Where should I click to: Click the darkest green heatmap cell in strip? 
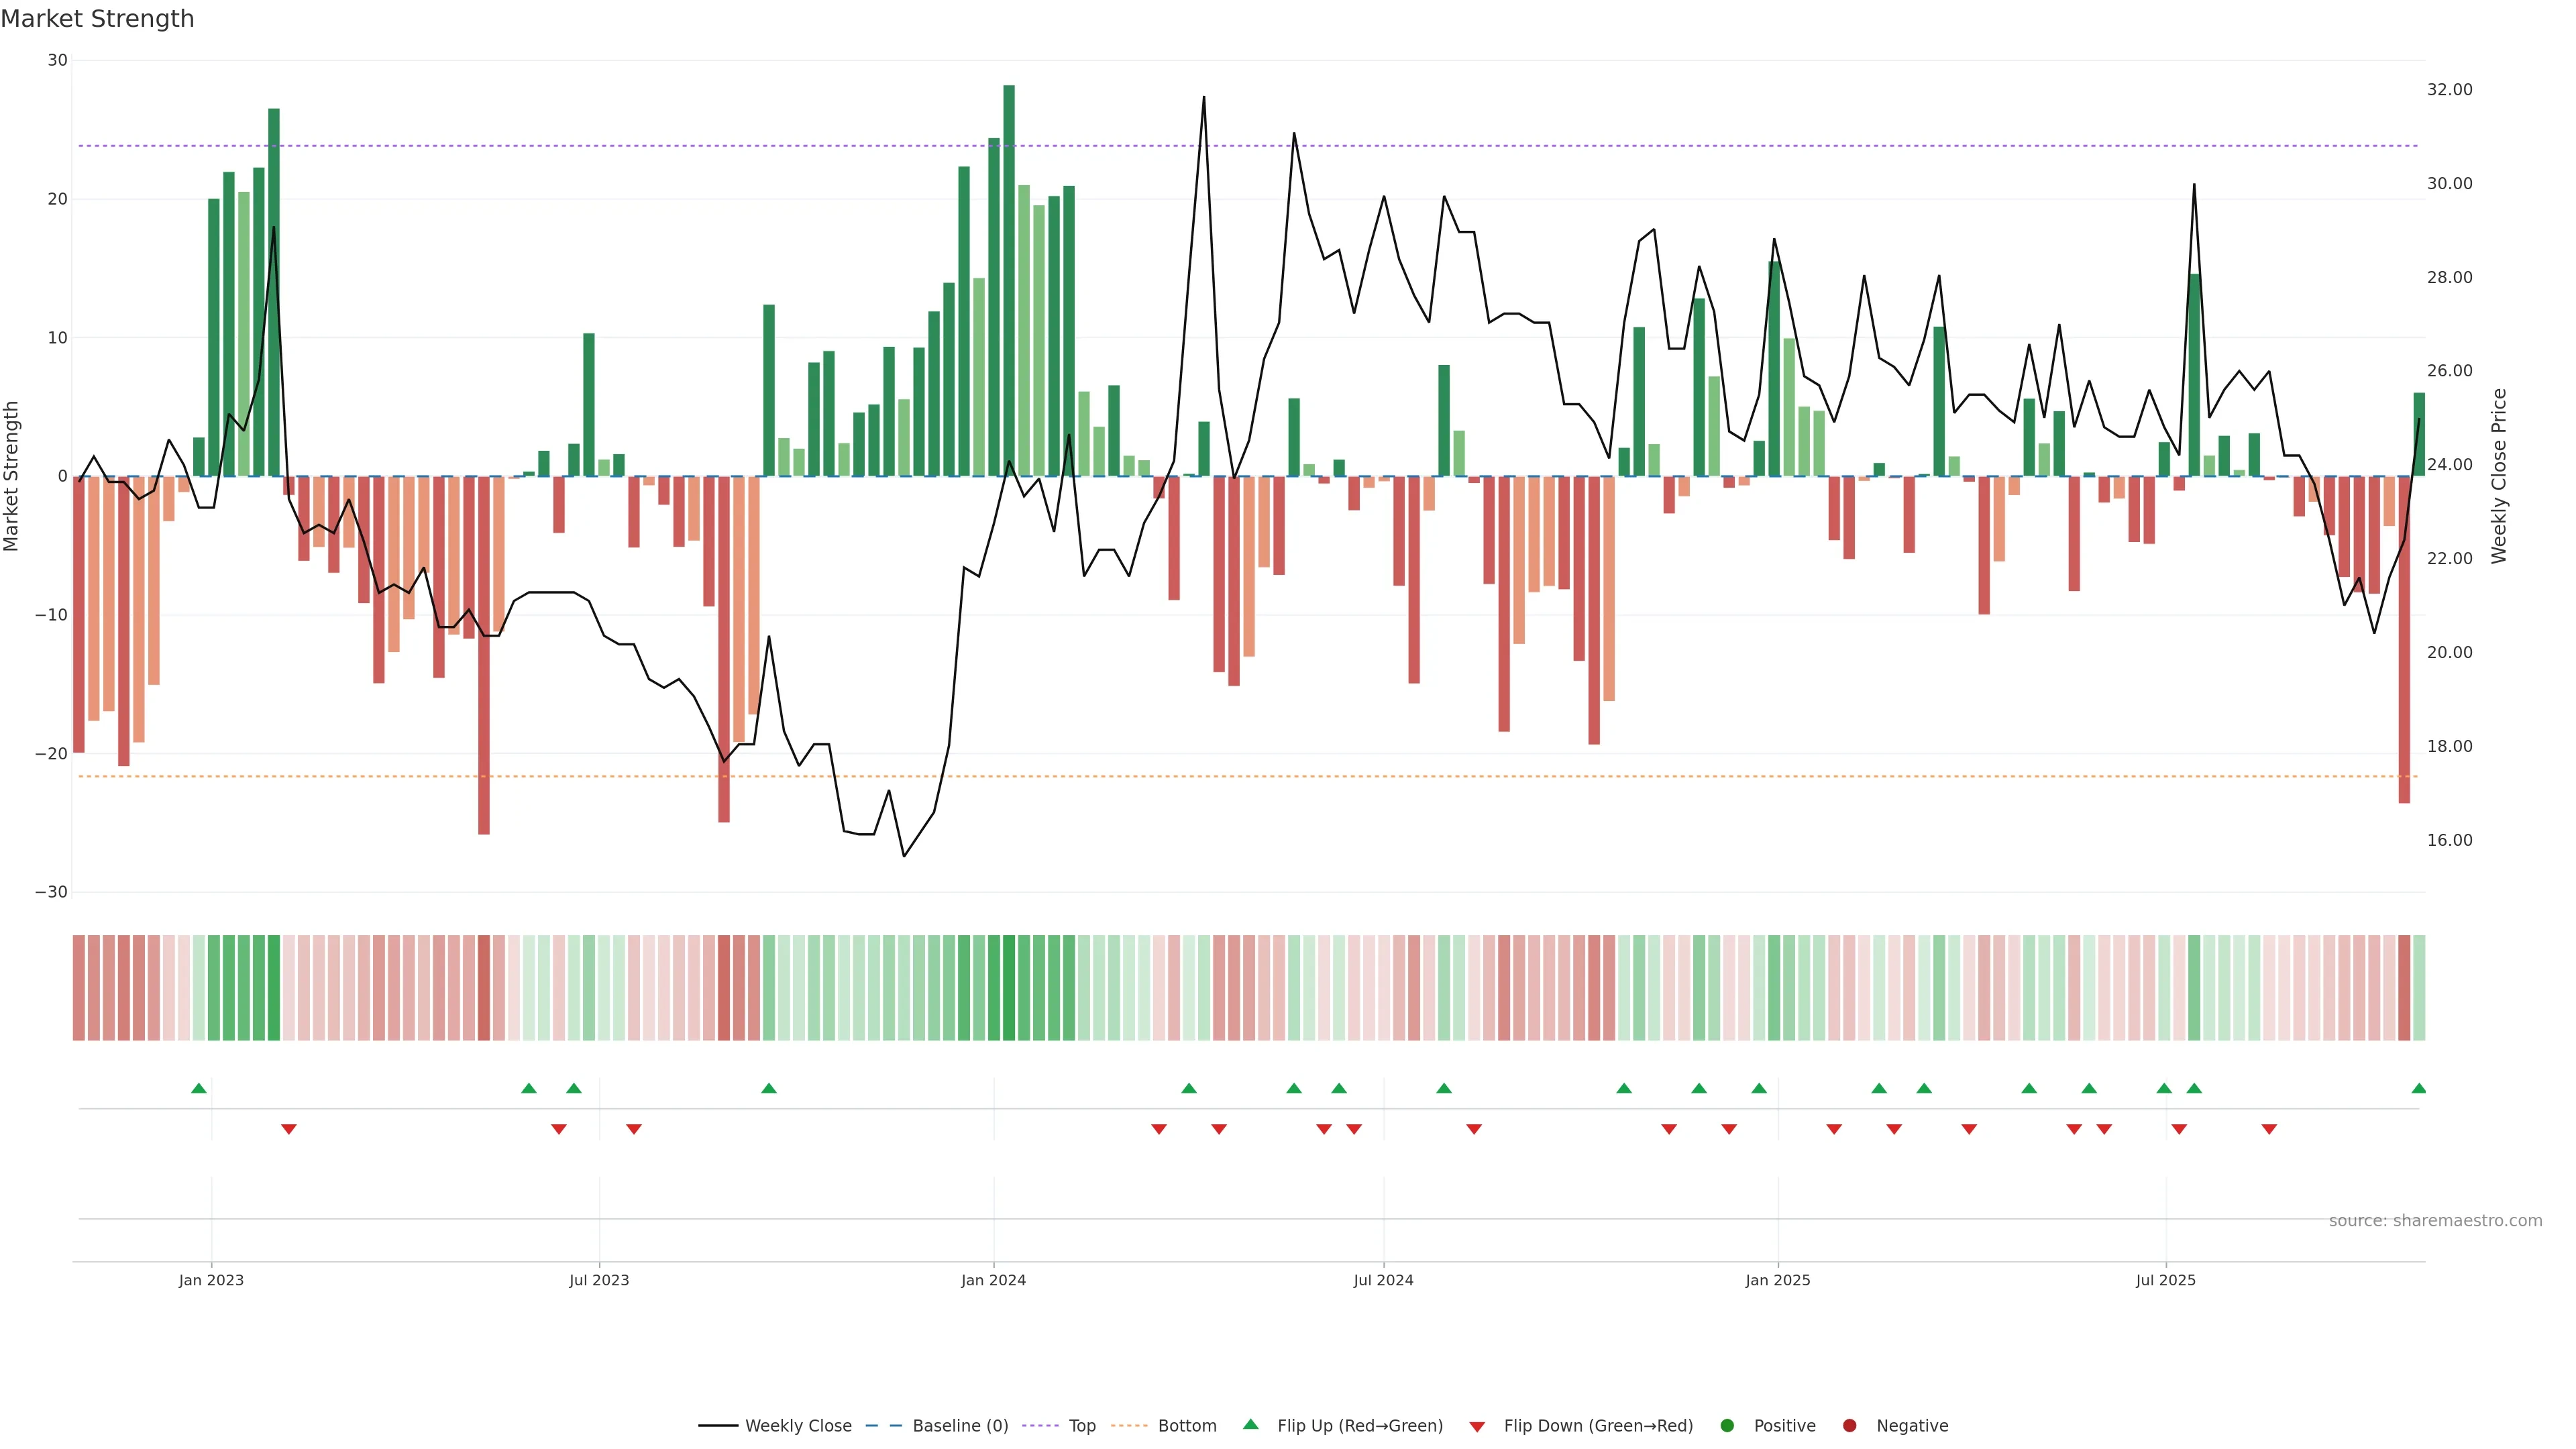tap(1009, 988)
